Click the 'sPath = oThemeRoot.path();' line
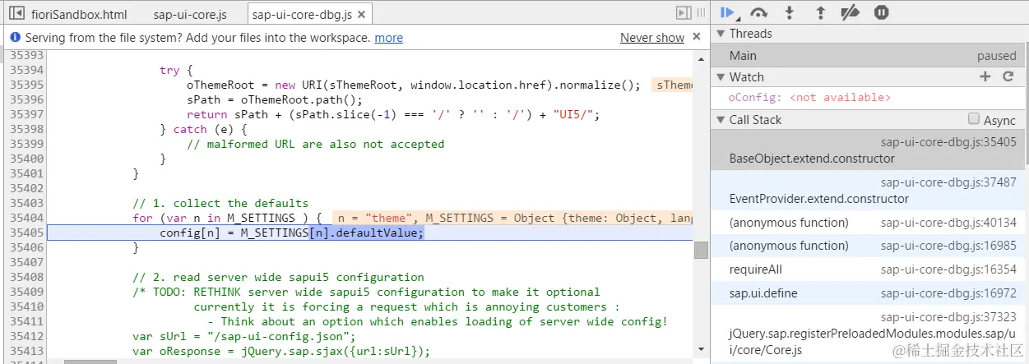The width and height of the screenshot is (1029, 364). click(x=274, y=99)
